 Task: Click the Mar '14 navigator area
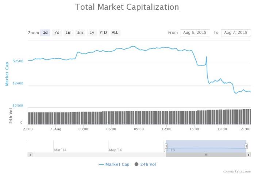[60, 150]
